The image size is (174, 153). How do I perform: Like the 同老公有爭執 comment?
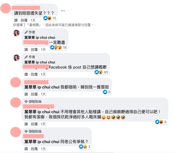pos(26,149)
